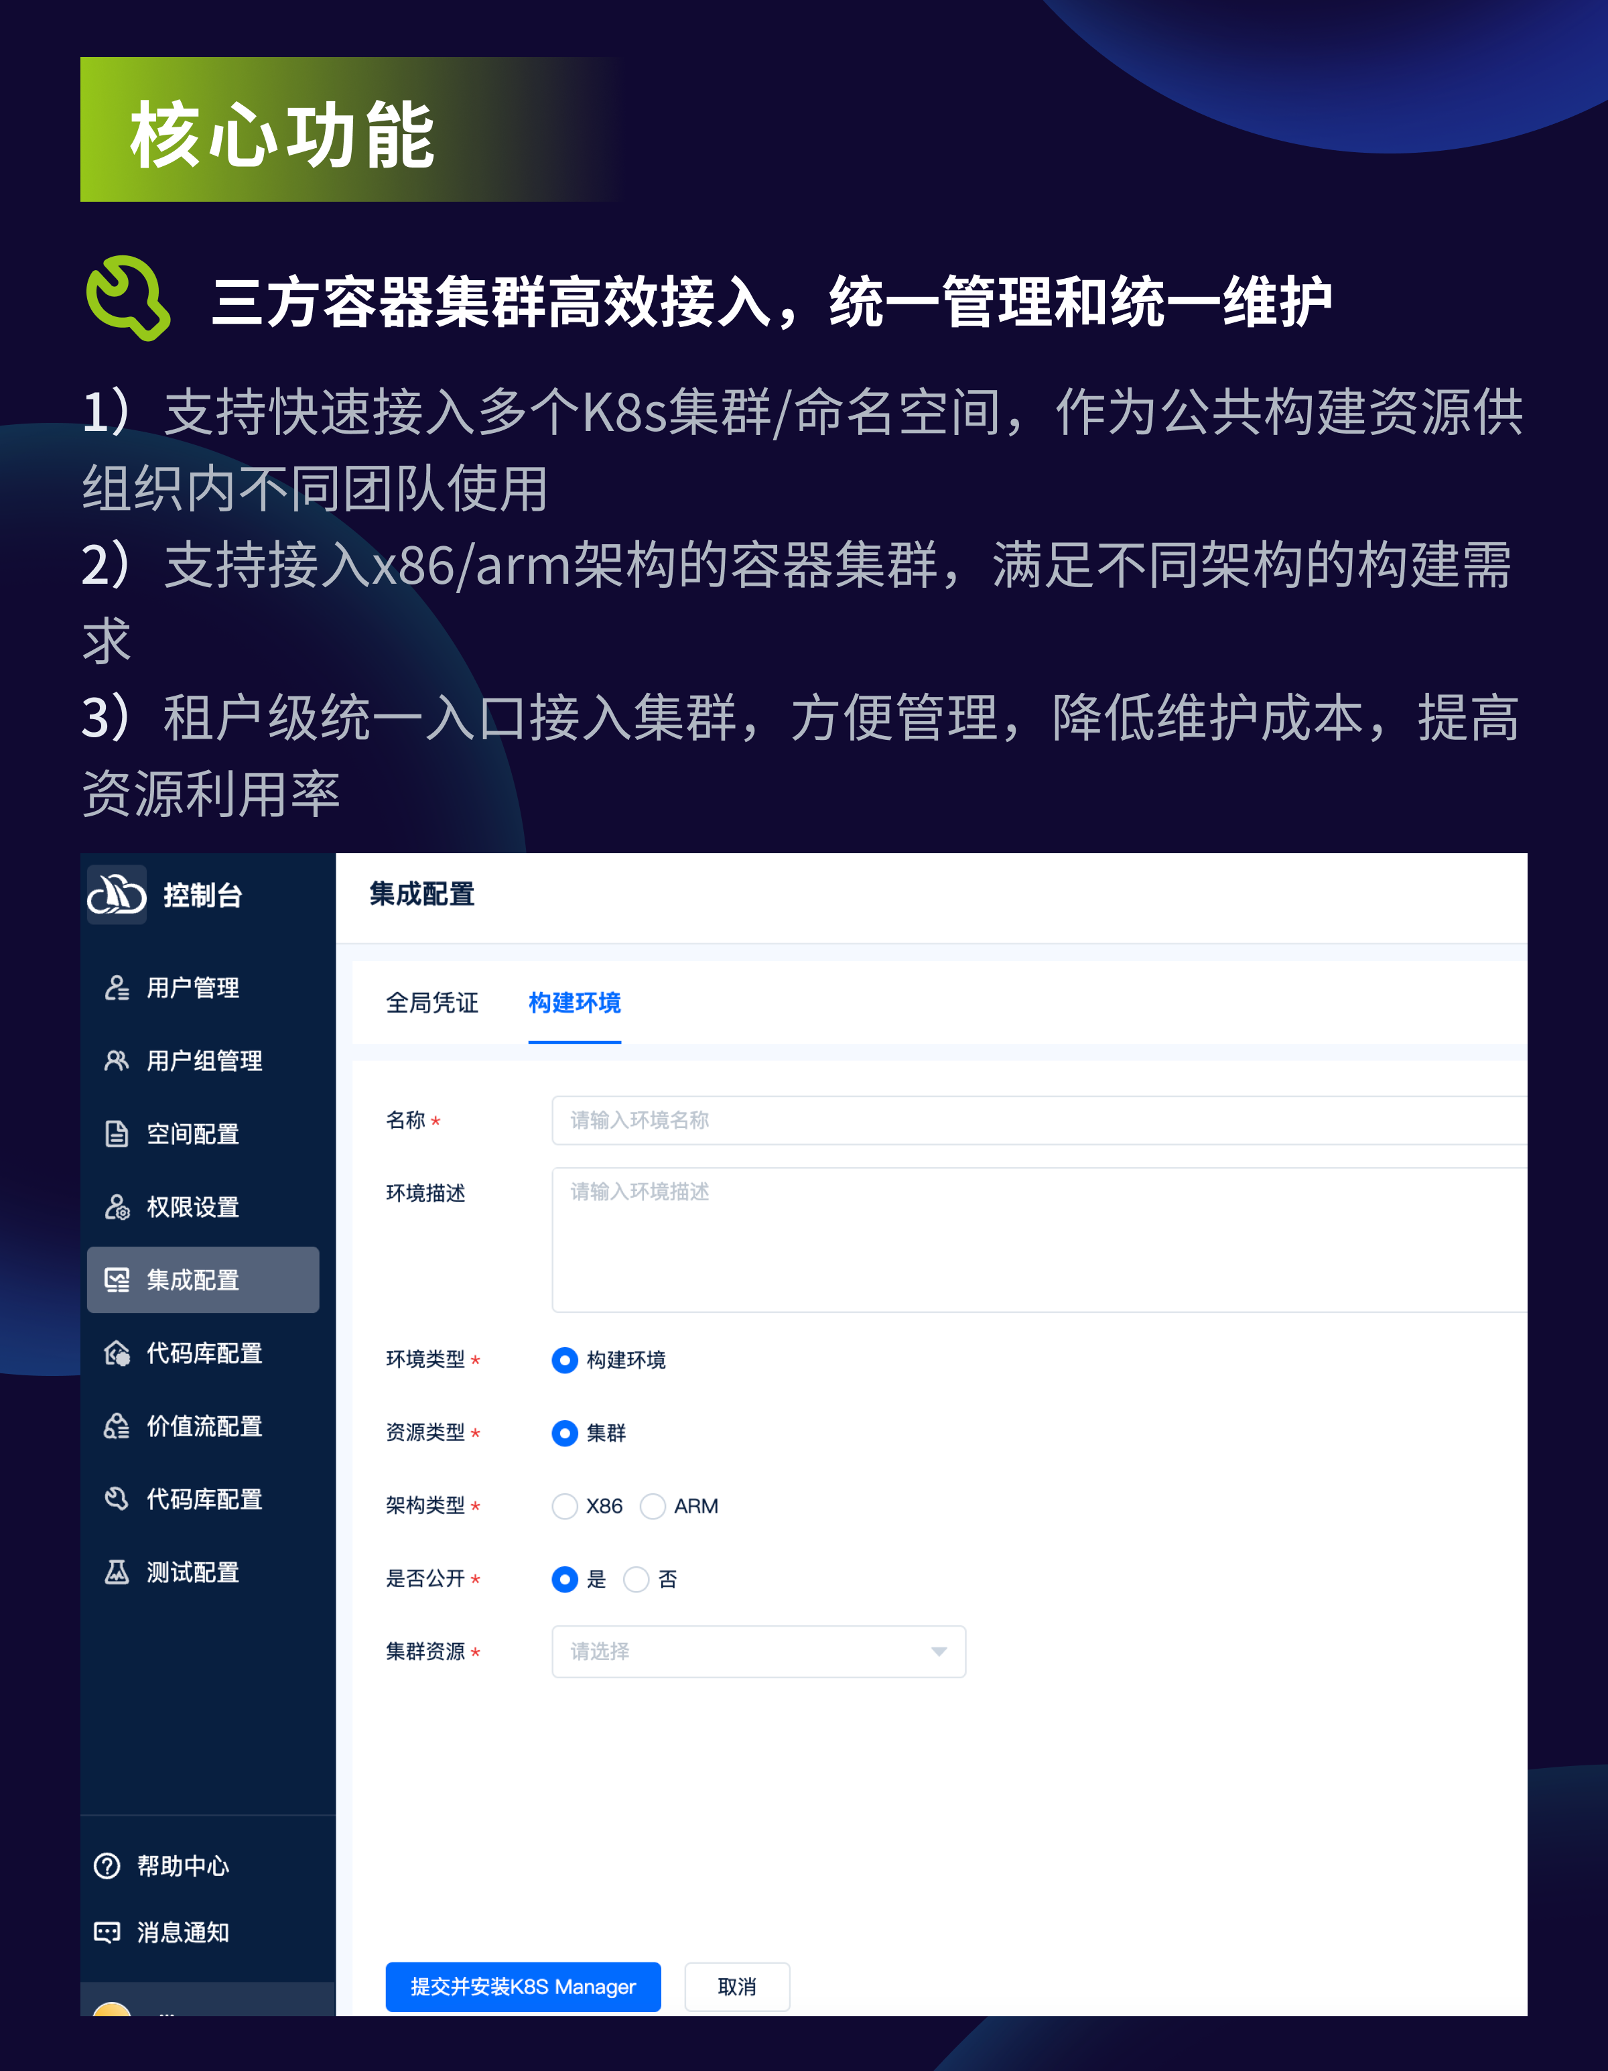
Task: Choose 否 for 是否公开
Action: (636, 1579)
